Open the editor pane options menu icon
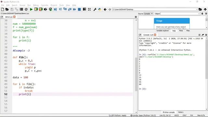The height and width of the screenshot is (117, 208). [136, 17]
